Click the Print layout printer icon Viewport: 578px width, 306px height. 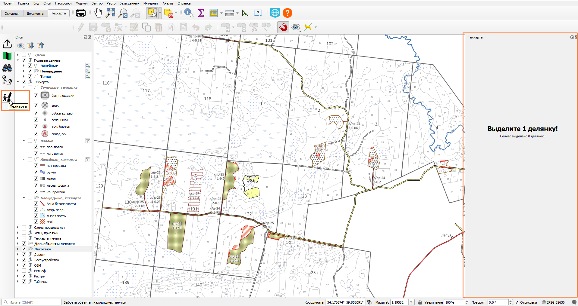pyautogui.click(x=80, y=13)
